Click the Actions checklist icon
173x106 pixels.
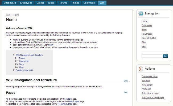pyautogui.click(x=141, y=69)
